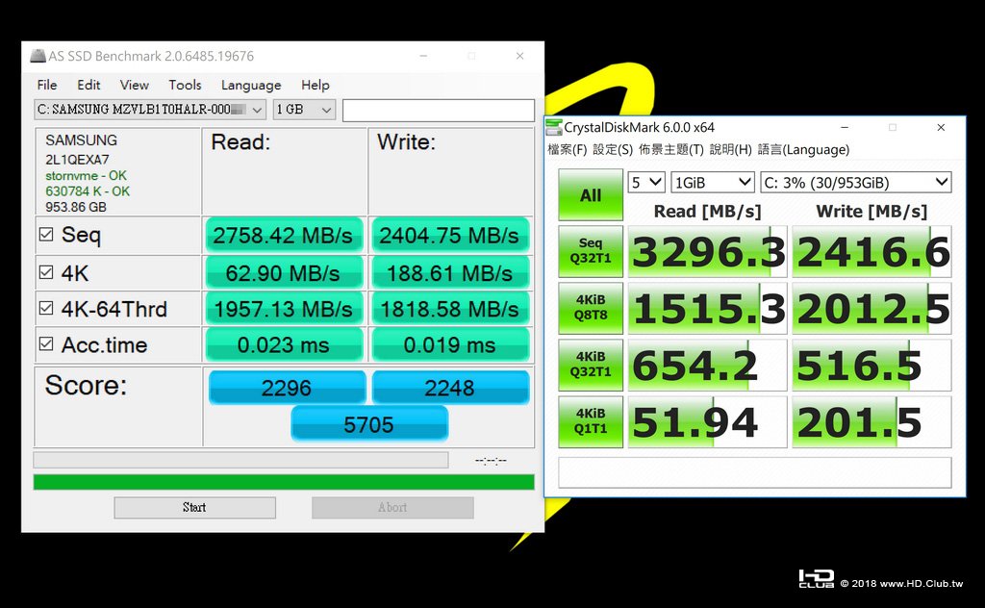The height and width of the screenshot is (608, 985).
Task: Click the green progress bar in AS SSD
Action: click(284, 482)
